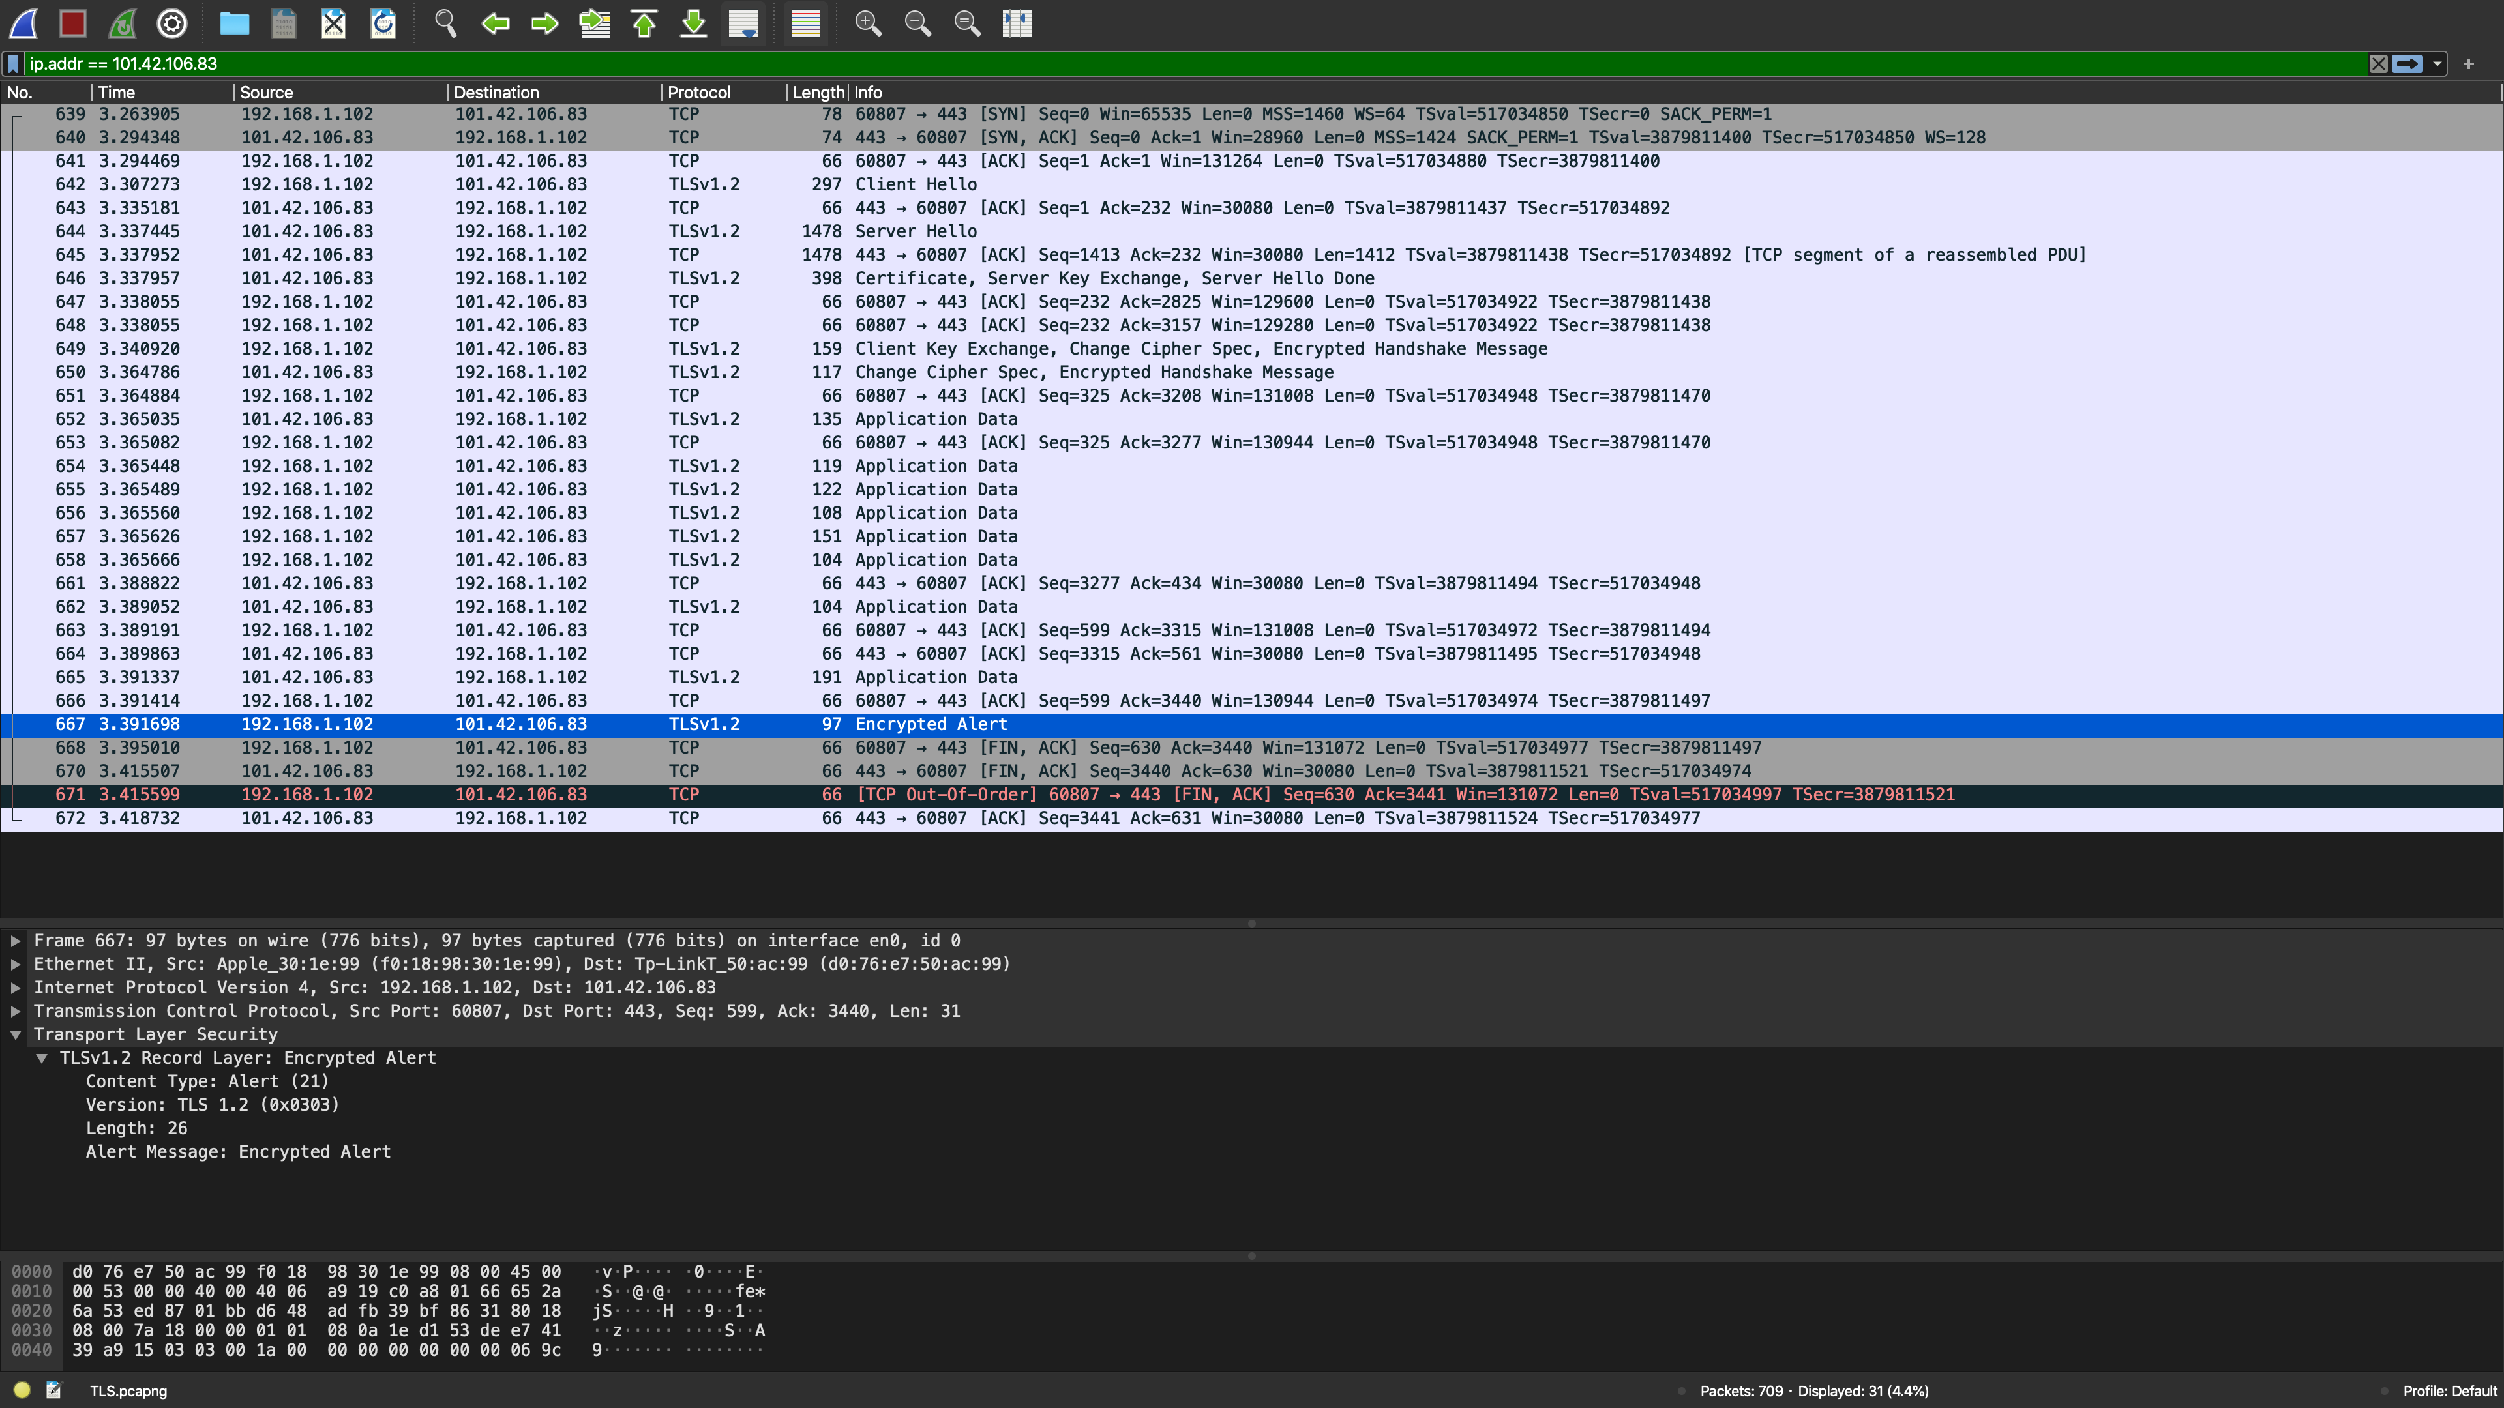Go to a specific packet number
This screenshot has width=2504, height=1408.
(595, 23)
